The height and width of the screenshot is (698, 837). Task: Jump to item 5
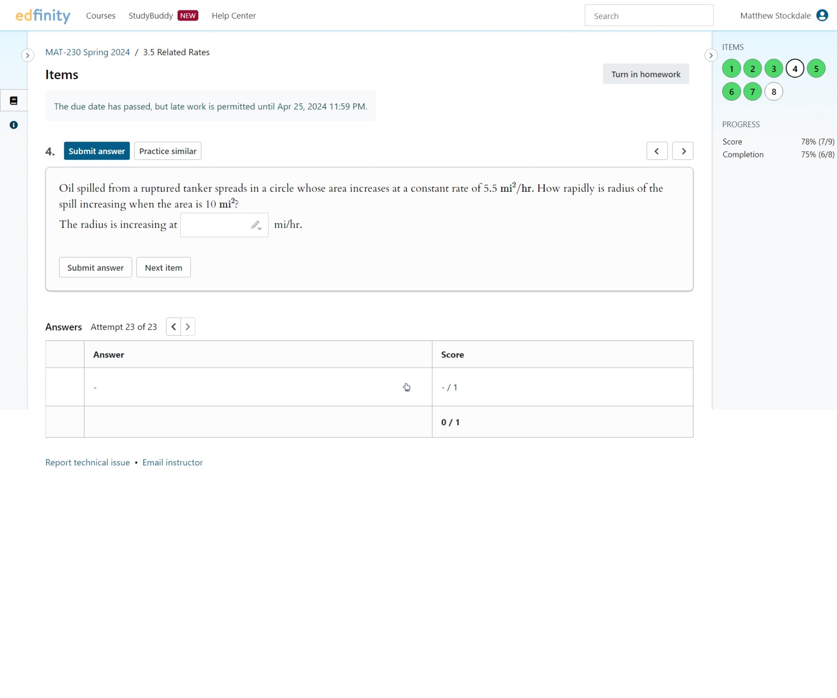pyautogui.click(x=816, y=69)
